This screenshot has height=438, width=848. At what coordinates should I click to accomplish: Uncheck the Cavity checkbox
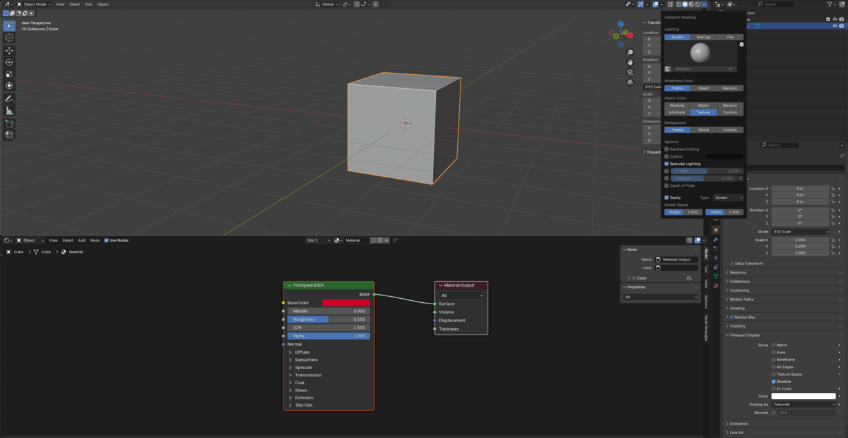666,197
